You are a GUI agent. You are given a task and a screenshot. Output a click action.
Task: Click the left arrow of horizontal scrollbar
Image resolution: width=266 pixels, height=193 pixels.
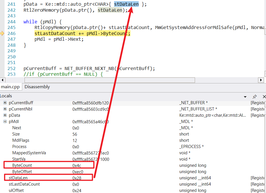[2, 80]
